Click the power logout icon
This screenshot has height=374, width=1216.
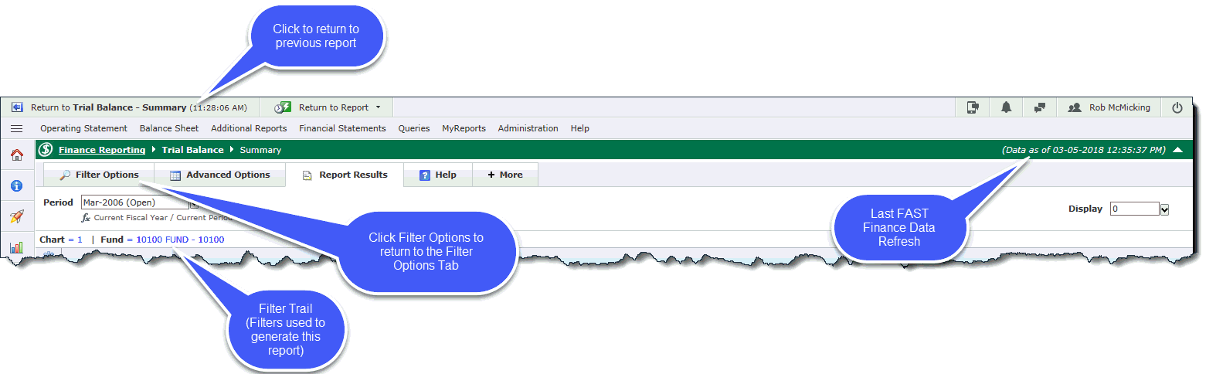pos(1177,107)
